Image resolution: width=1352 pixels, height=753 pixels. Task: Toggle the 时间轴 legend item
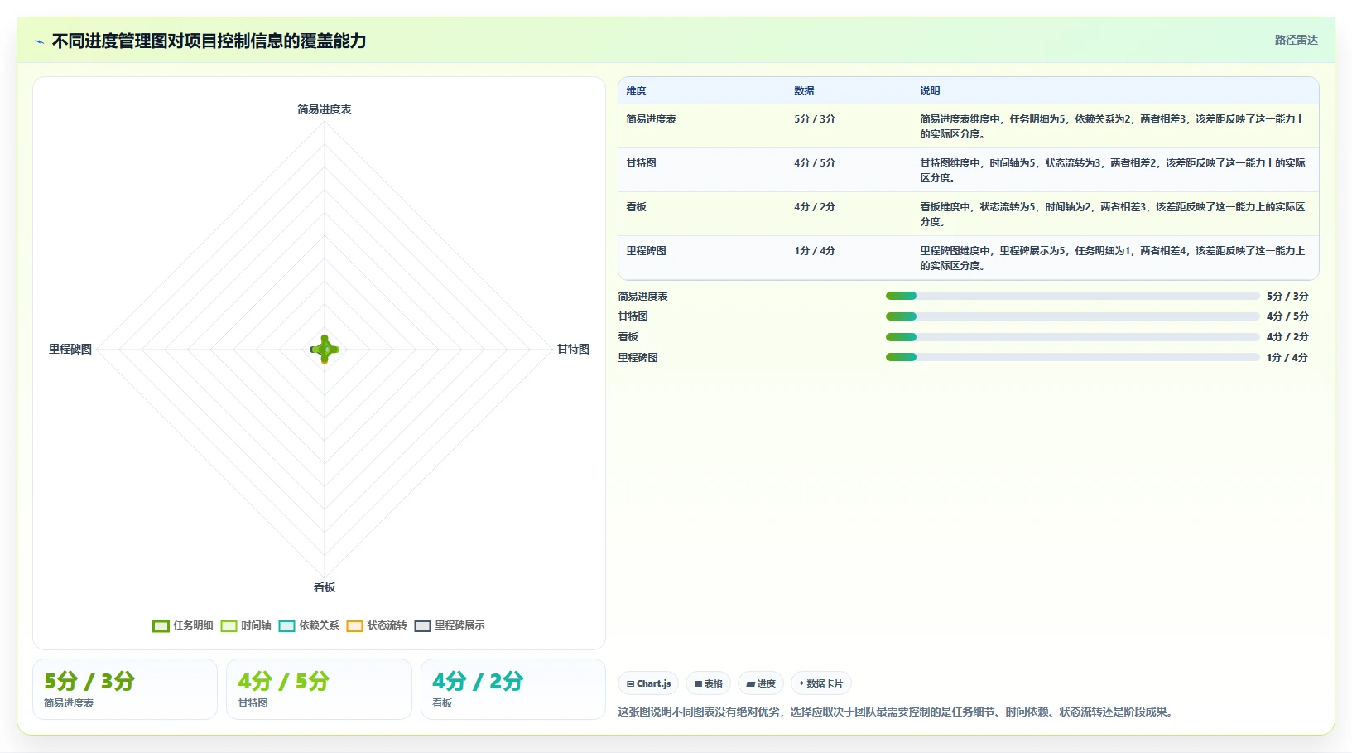tap(246, 625)
